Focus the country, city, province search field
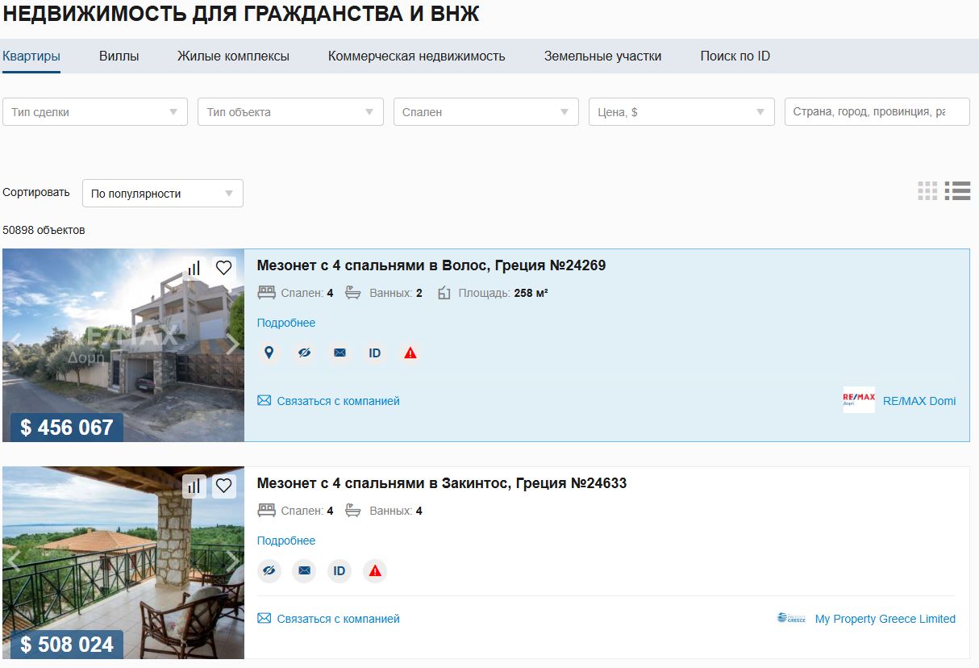The image size is (979, 668). pos(877,112)
